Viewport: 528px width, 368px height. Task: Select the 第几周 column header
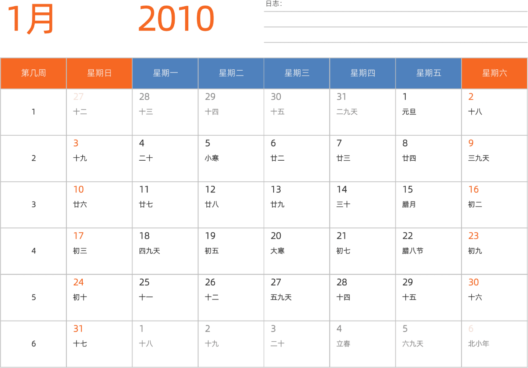(33, 73)
